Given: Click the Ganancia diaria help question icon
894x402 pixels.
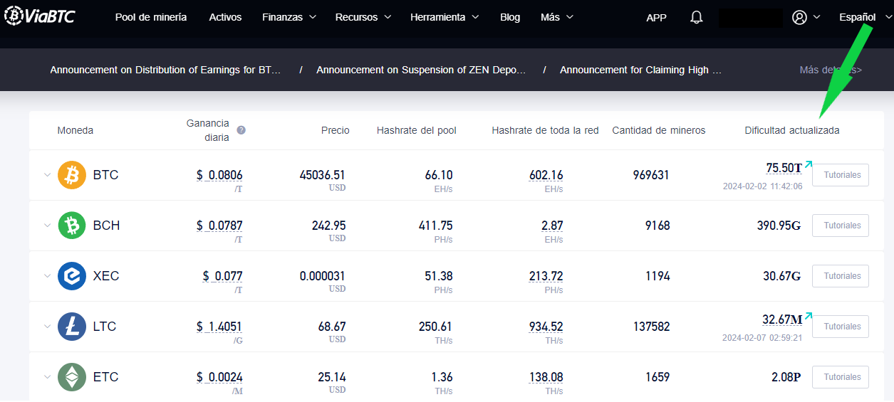Looking at the screenshot, I should point(241,130).
